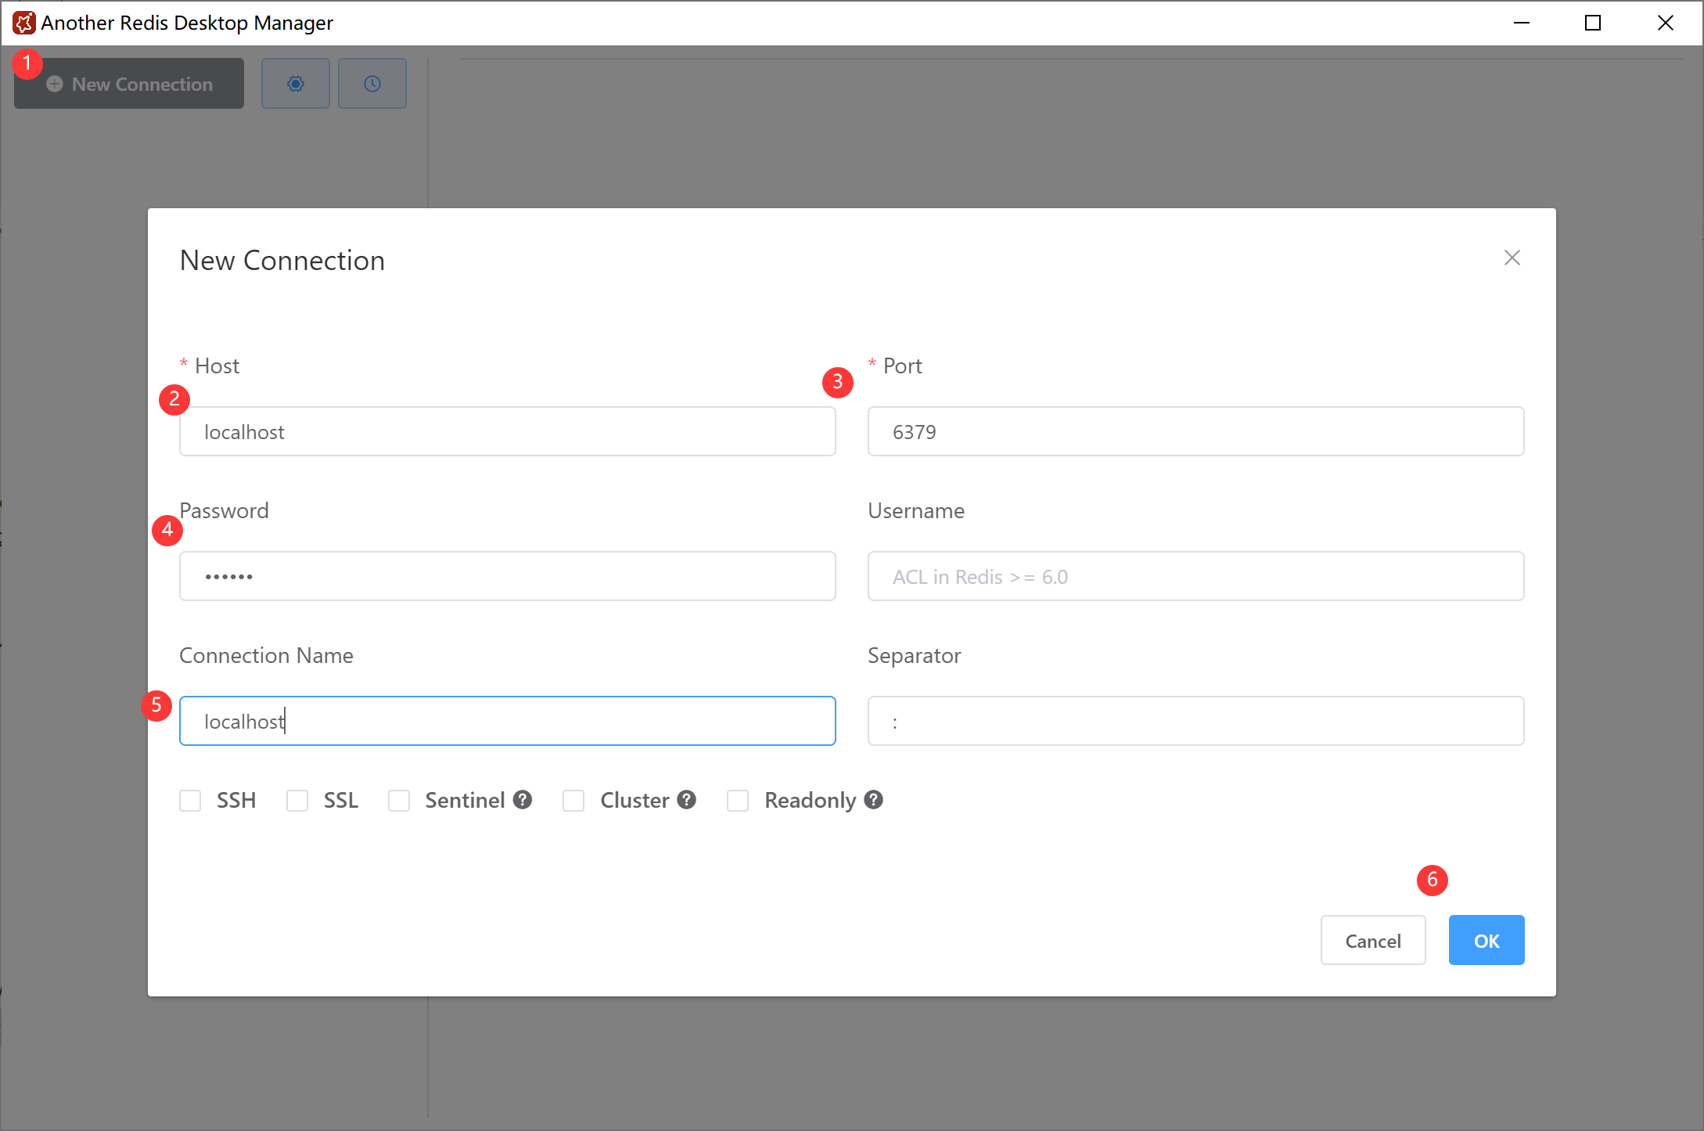The image size is (1704, 1131).
Task: Enable the Readonly checkbox
Action: [738, 801]
